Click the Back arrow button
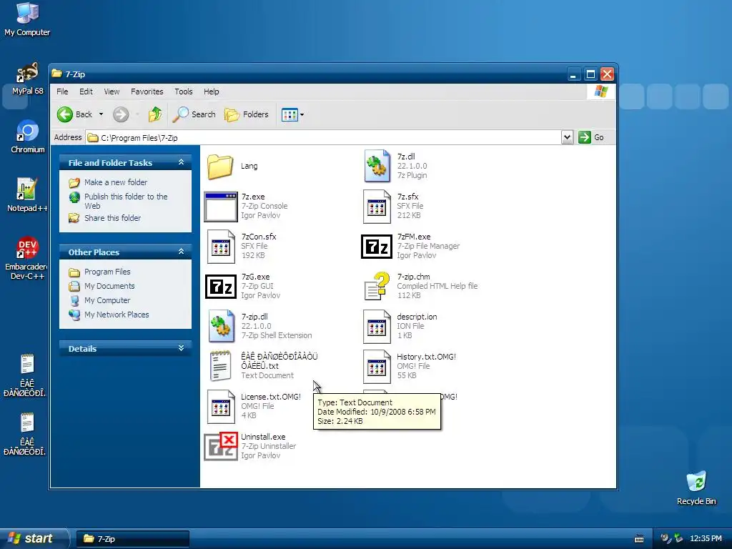 click(74, 114)
